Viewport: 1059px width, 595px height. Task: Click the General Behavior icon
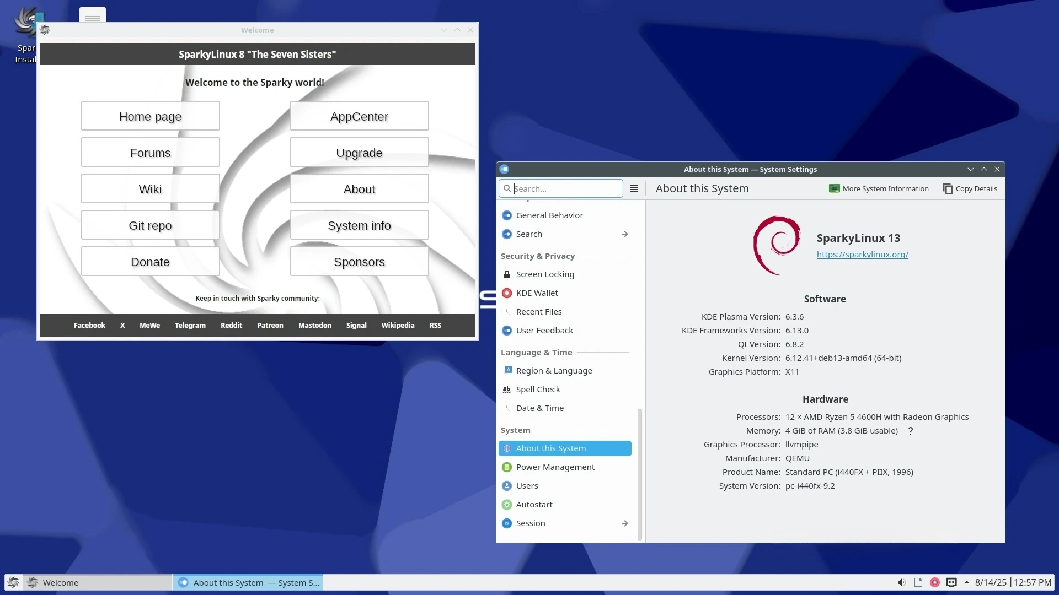(507, 215)
